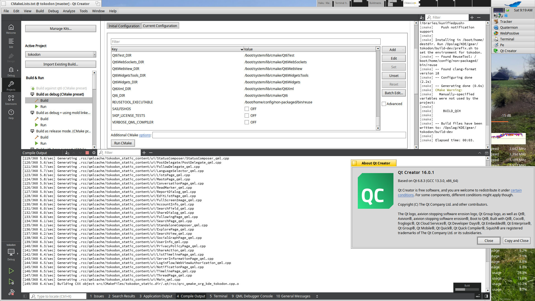Open the Extensions mode
The height and width of the screenshot is (301, 535).
click(11, 100)
